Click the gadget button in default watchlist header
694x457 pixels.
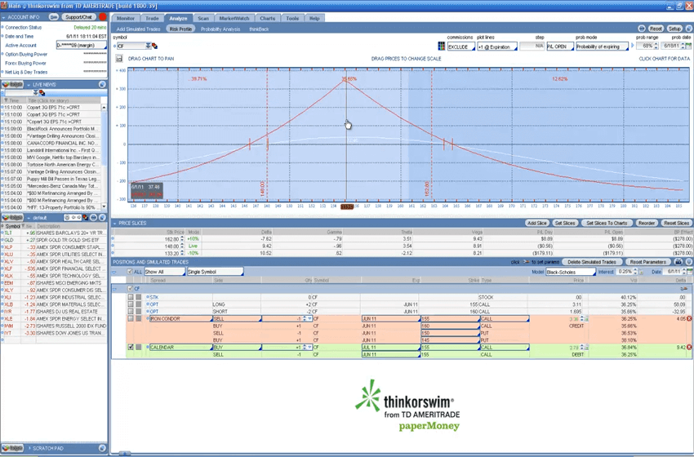coord(12,218)
